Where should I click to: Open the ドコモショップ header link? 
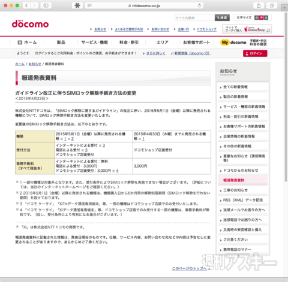(206, 29)
